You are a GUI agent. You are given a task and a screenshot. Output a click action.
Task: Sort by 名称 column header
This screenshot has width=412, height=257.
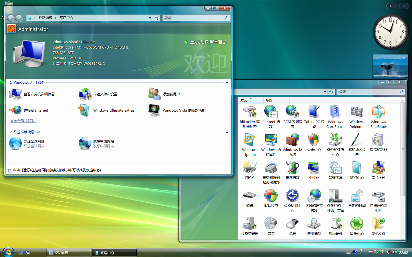tap(251, 101)
